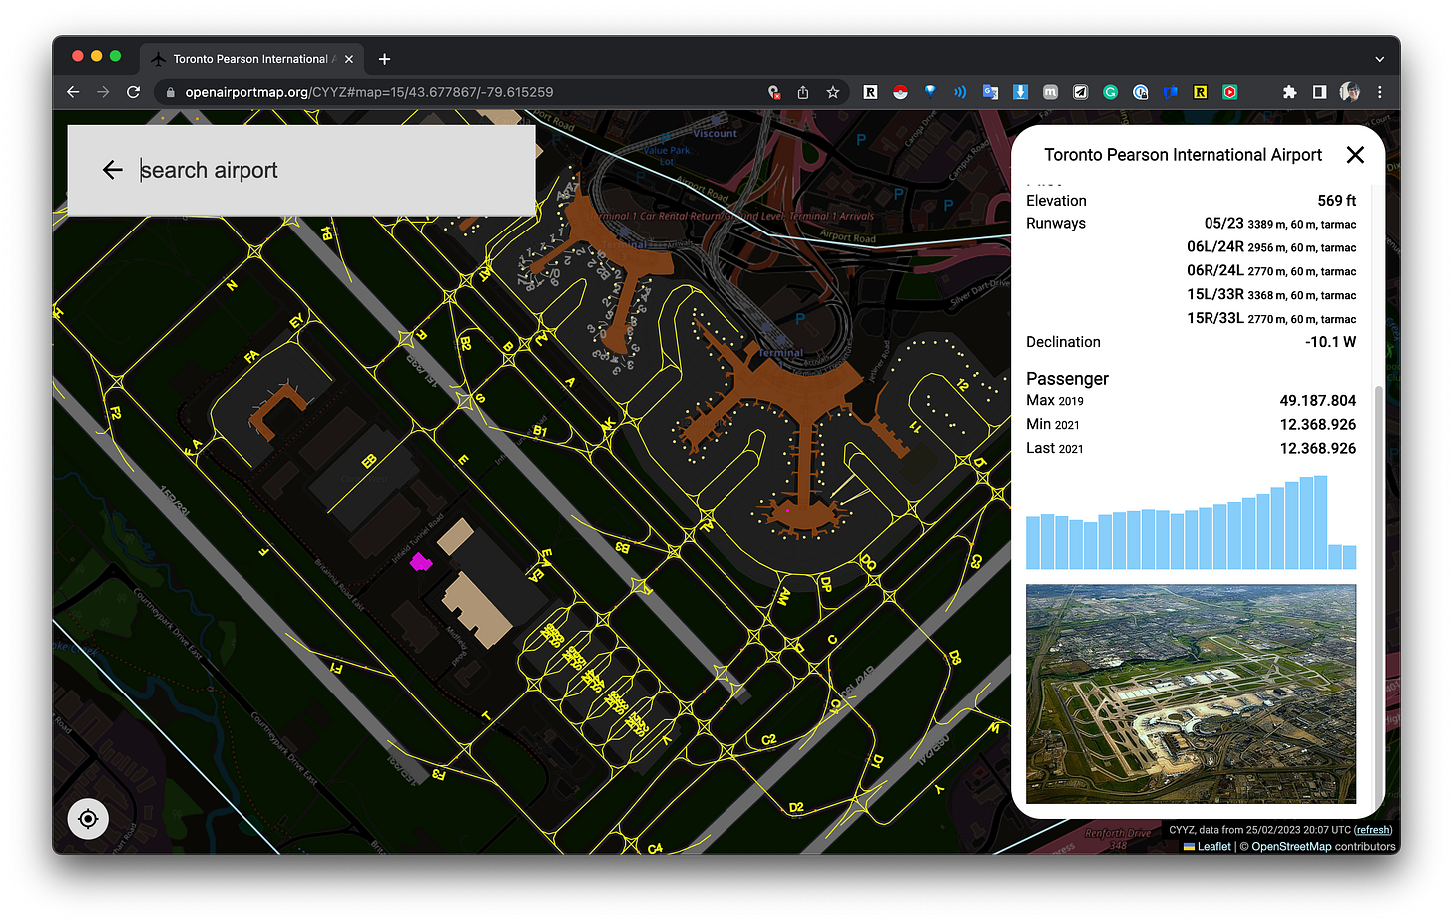Image resolution: width=1453 pixels, height=924 pixels.
Task: Click runway 15R/33L entry
Action: click(x=1271, y=319)
